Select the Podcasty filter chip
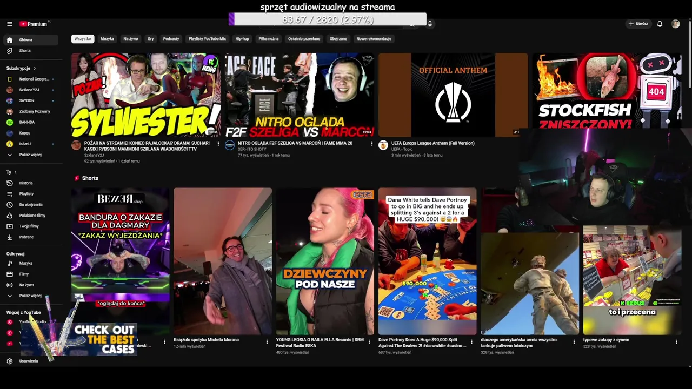The width and height of the screenshot is (692, 389). pyautogui.click(x=171, y=39)
